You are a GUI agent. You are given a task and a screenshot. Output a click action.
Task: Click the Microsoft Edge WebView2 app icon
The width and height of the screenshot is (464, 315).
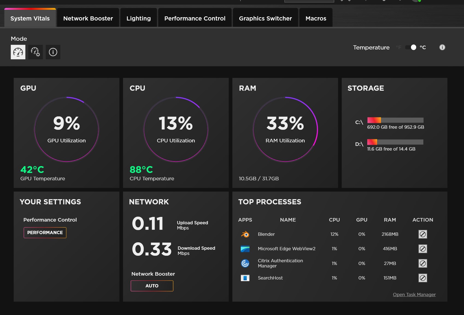(245, 249)
